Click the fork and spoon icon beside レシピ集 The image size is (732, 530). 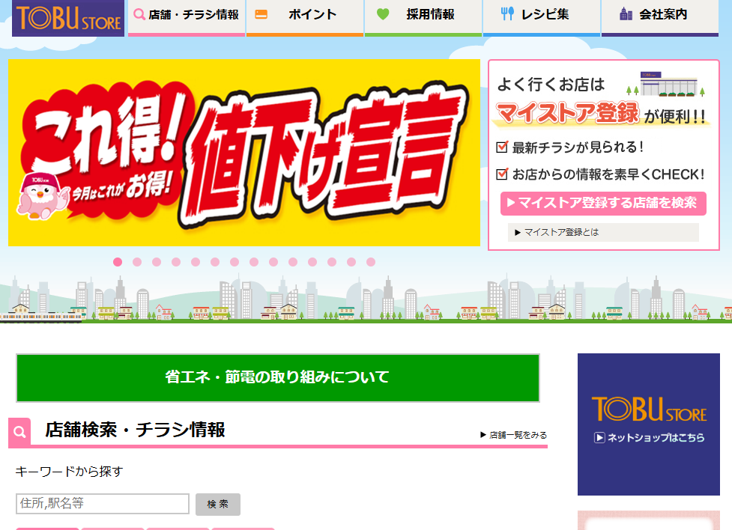(507, 14)
